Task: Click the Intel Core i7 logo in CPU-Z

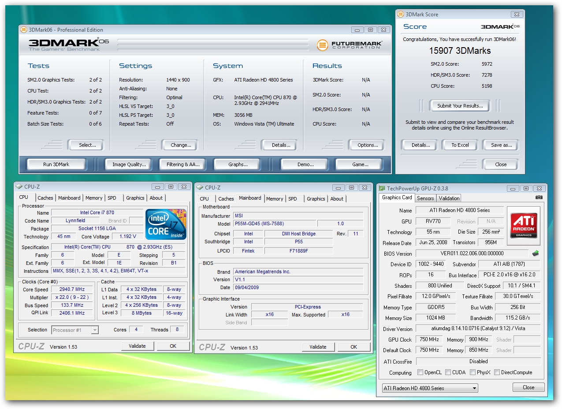Action: click(166, 224)
